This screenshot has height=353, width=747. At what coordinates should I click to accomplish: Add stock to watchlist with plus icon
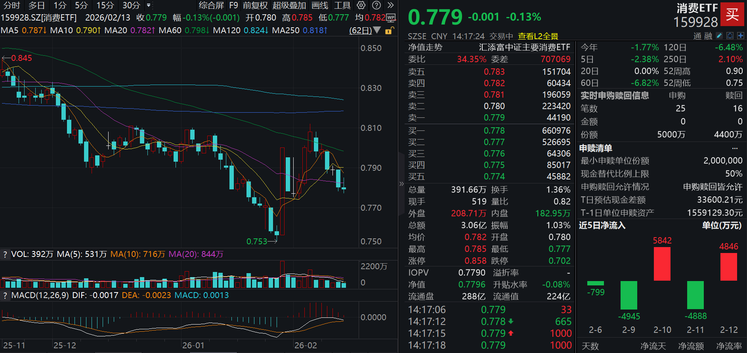(x=740, y=36)
